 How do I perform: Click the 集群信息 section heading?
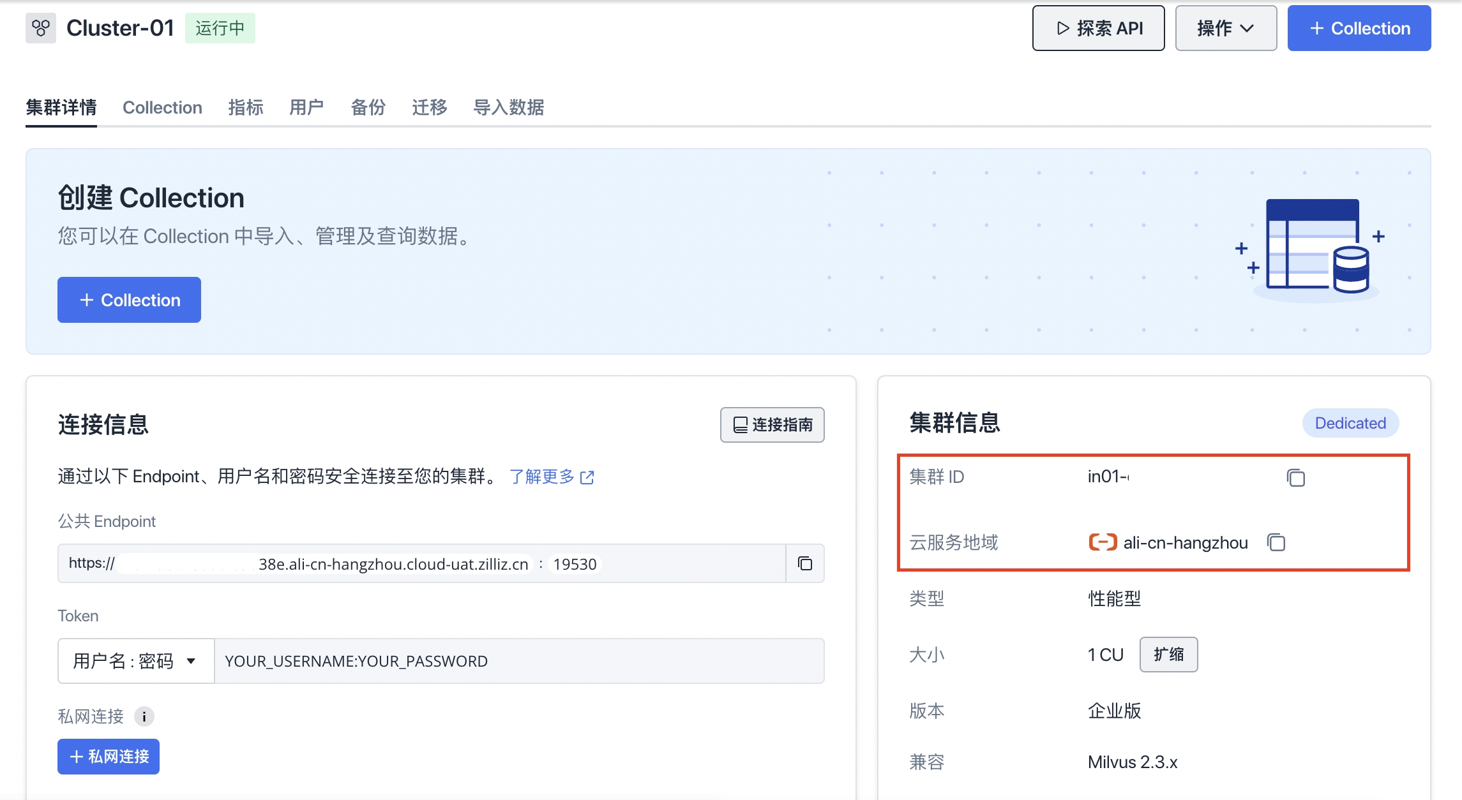tap(954, 423)
